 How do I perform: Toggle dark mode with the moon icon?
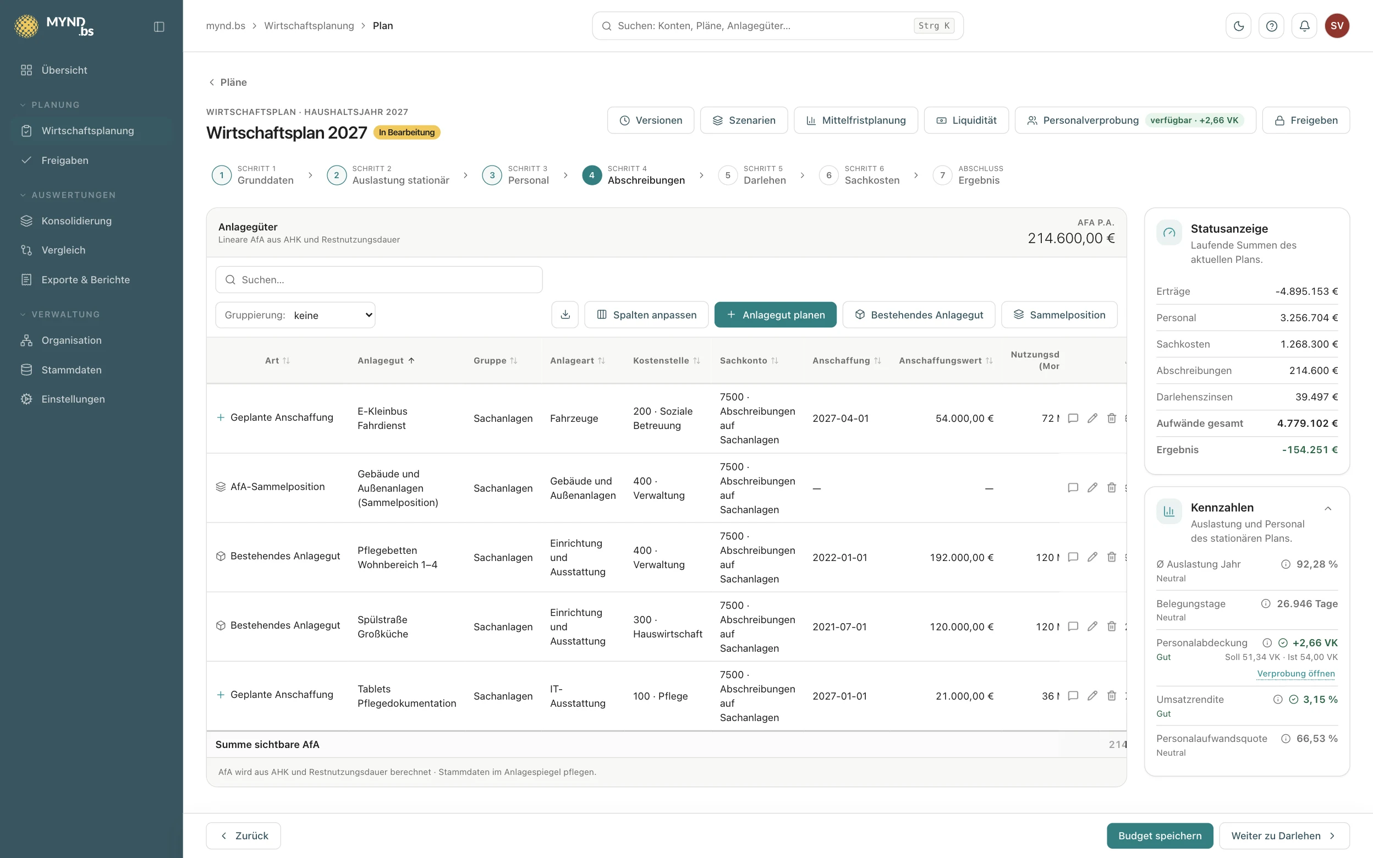pyautogui.click(x=1239, y=25)
